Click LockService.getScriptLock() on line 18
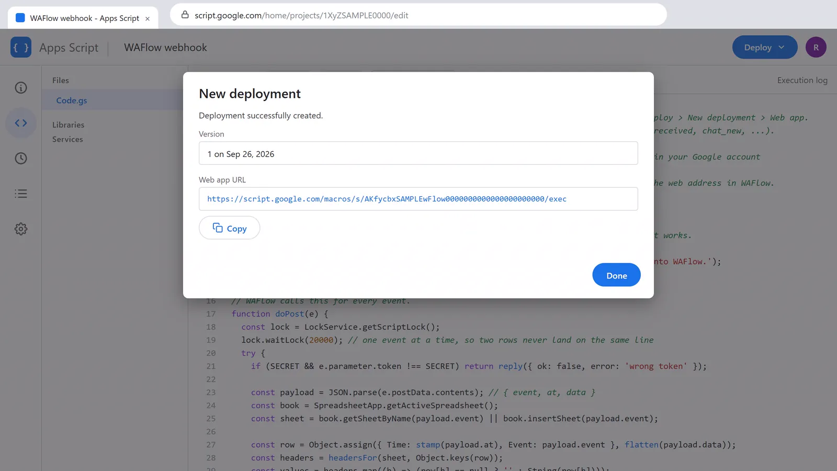This screenshot has width=837, height=471. [x=372, y=327]
